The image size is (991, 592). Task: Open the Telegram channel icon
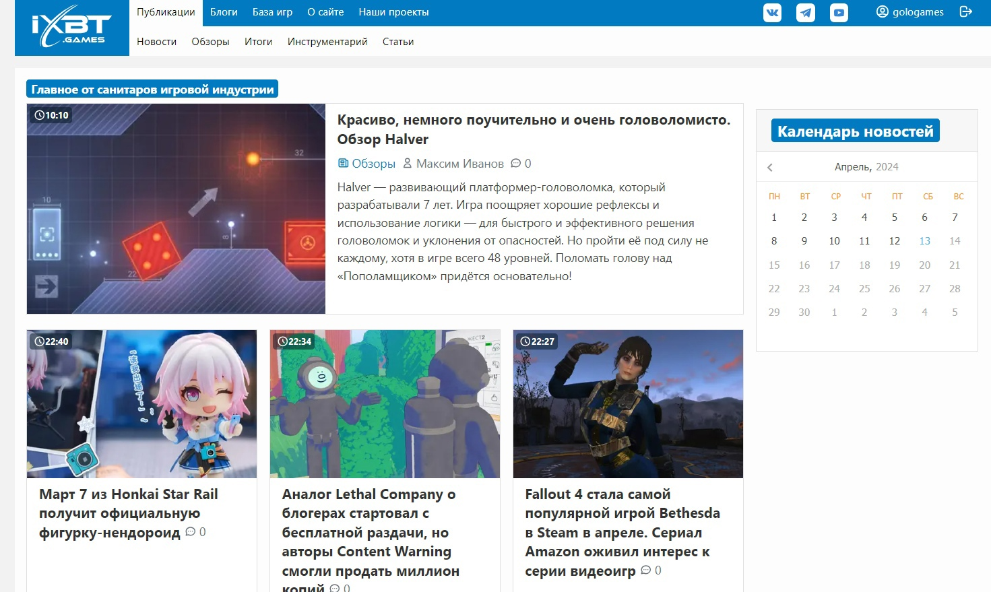click(x=806, y=13)
